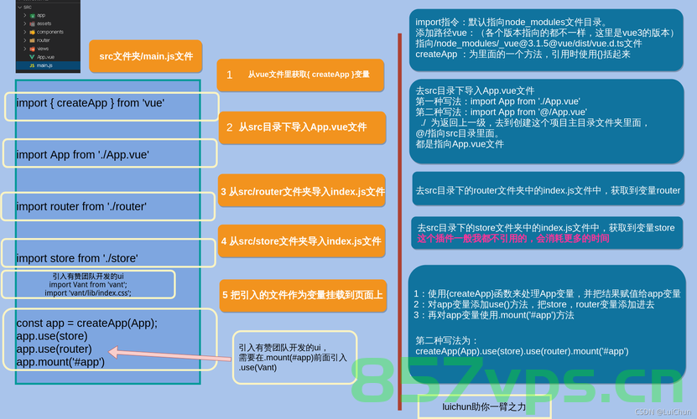Image resolution: width=697 pixels, height=419 pixels.
Task: Click step box '把引入的文件作为变量挂载到页面上'
Action: (x=303, y=295)
